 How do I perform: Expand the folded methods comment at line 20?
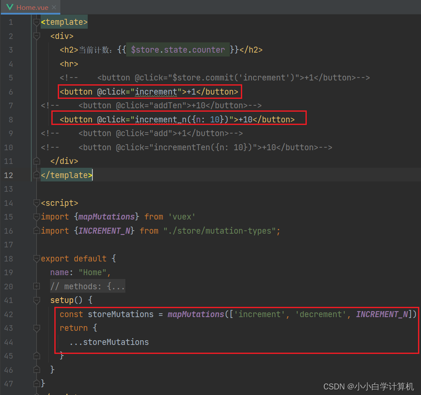(37, 286)
